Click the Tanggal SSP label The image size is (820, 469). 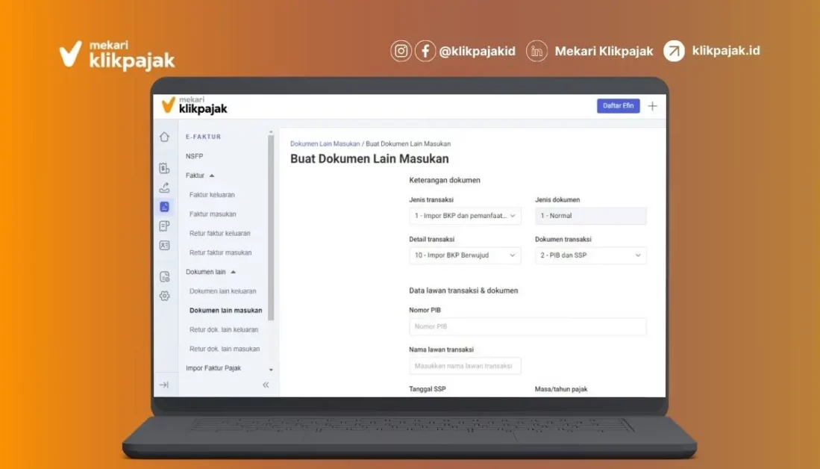(x=428, y=389)
